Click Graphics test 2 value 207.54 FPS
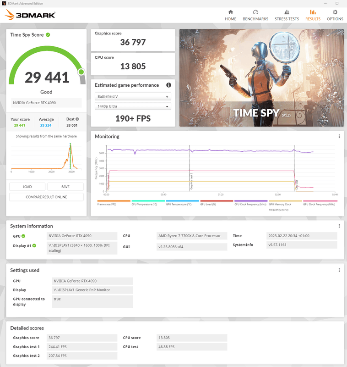347x367 pixels. click(x=82, y=356)
